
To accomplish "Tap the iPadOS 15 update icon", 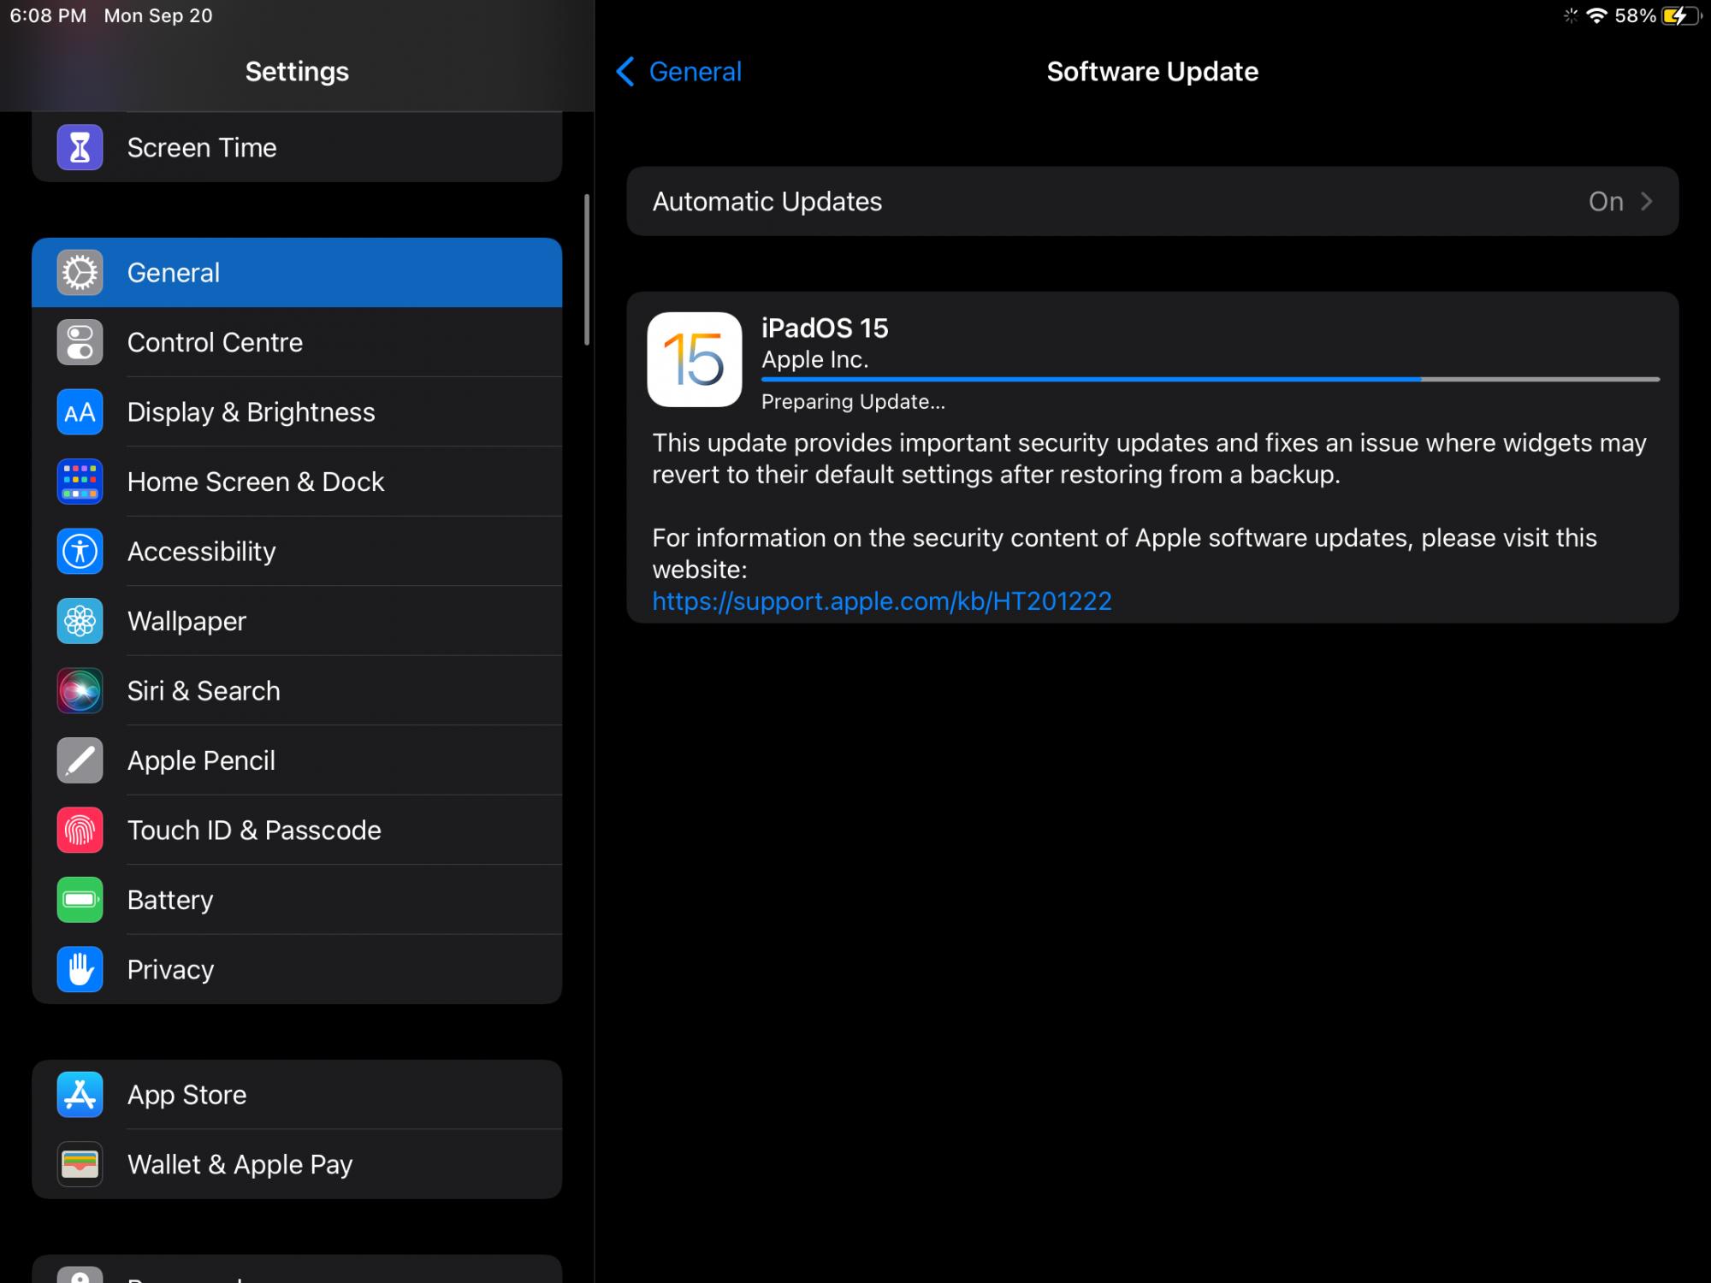I will [x=694, y=359].
